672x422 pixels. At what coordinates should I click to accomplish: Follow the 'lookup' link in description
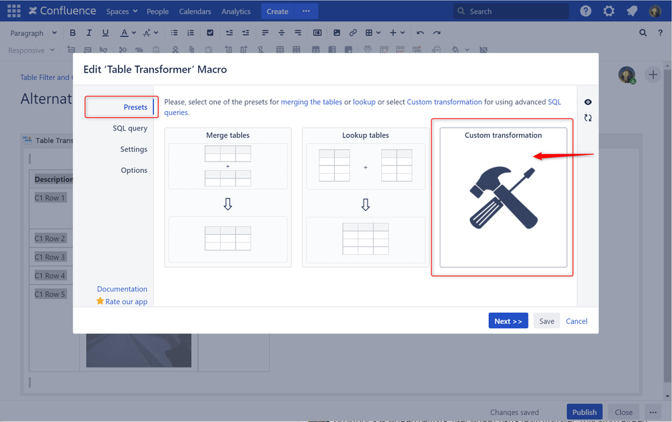coord(364,102)
